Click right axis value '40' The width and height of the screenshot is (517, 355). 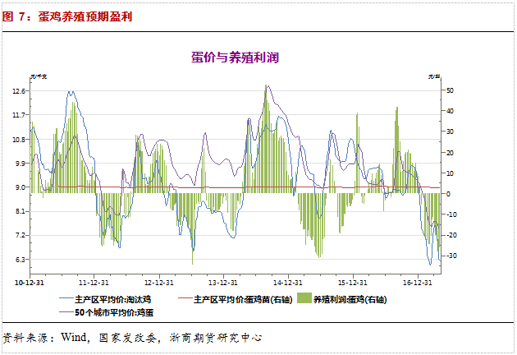[x=450, y=111]
